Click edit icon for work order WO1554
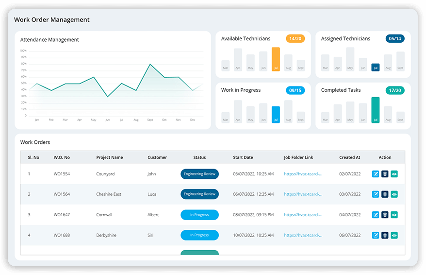Viewport: 426px width, 275px height. pos(376,174)
